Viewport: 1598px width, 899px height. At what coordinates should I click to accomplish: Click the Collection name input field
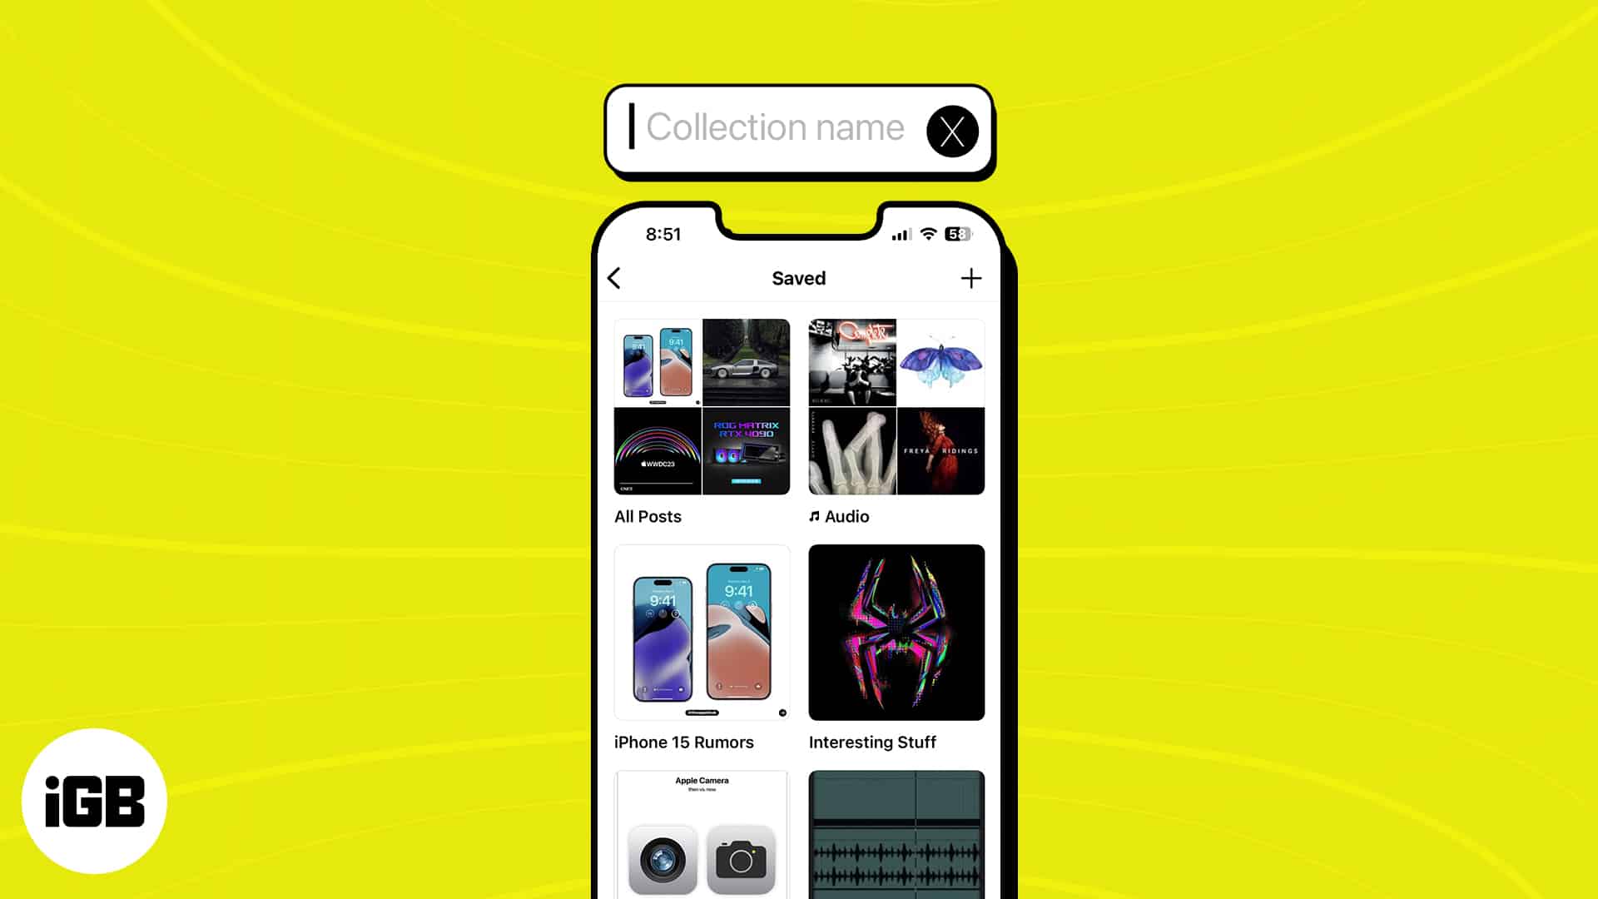(775, 130)
